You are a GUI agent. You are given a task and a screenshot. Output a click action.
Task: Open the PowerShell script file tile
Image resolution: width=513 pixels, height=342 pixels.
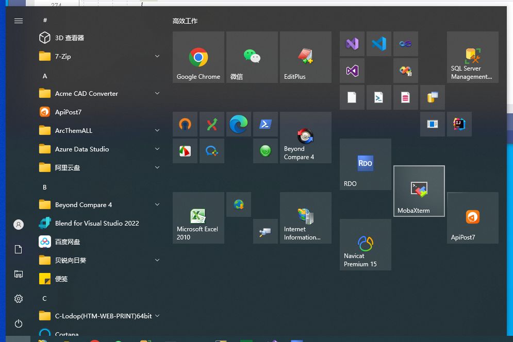(x=379, y=97)
